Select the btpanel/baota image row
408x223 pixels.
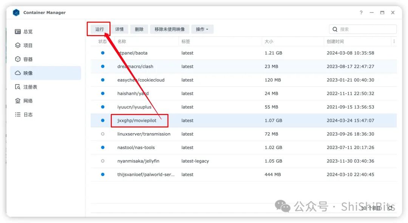[244, 53]
